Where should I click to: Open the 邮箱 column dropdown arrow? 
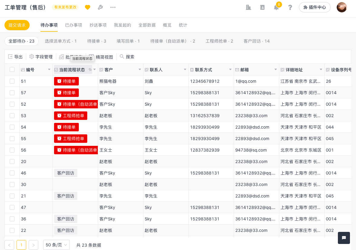(x=276, y=69)
